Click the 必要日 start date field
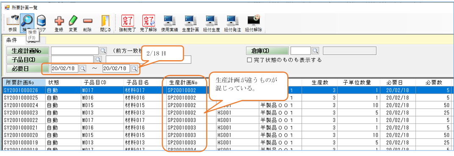 (65, 68)
